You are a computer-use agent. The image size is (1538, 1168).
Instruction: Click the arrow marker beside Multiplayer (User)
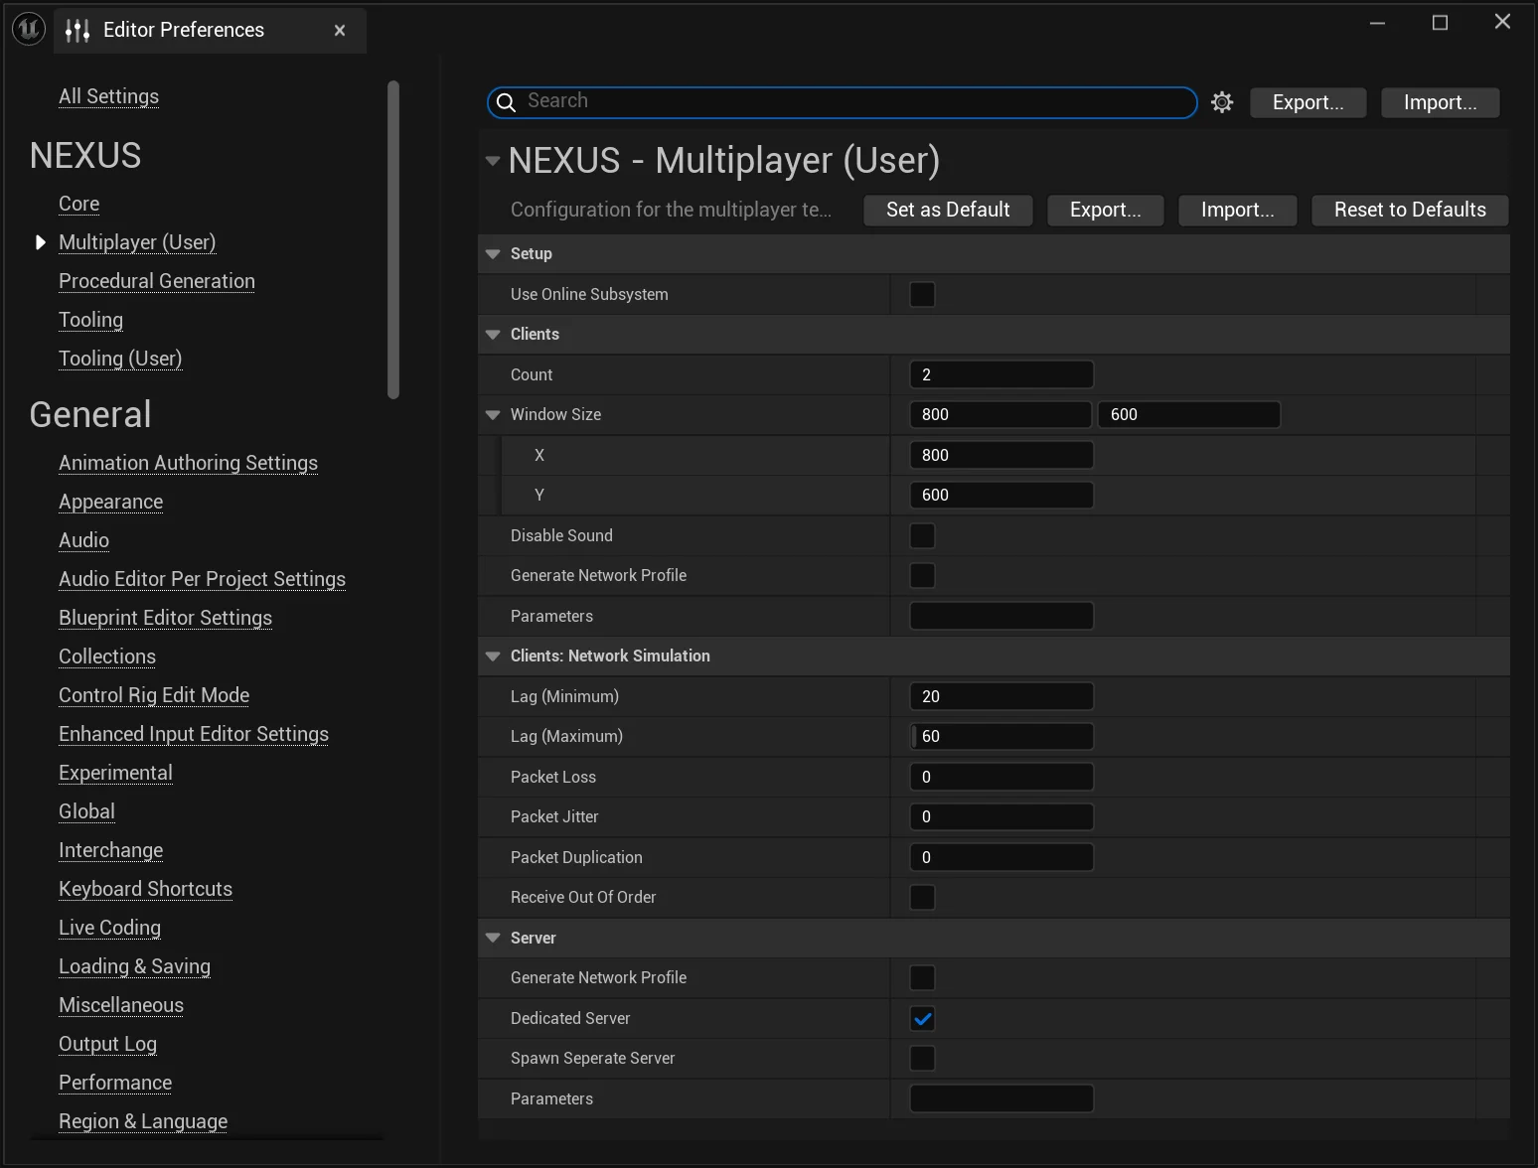(40, 241)
